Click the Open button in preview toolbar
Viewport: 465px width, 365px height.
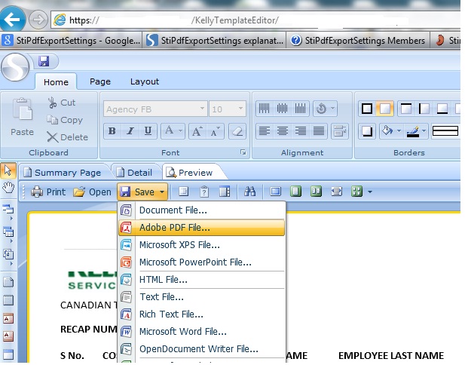[x=92, y=192]
